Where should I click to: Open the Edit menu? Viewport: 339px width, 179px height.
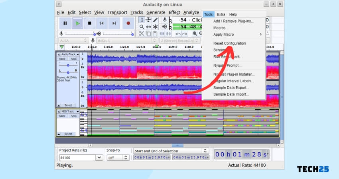71,12
